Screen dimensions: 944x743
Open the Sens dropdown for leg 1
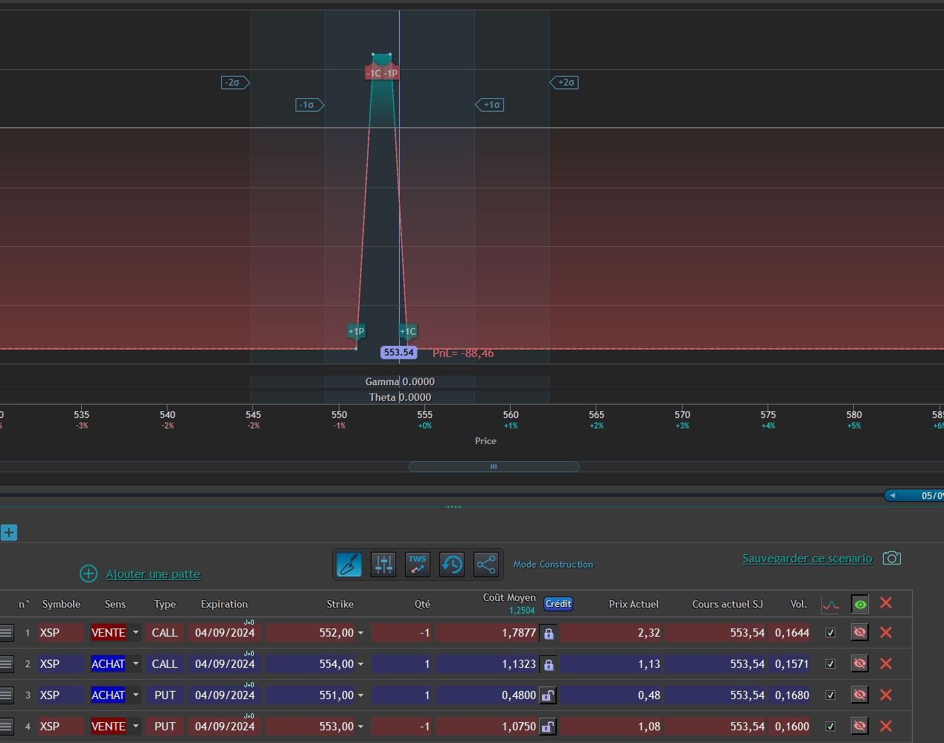135,633
